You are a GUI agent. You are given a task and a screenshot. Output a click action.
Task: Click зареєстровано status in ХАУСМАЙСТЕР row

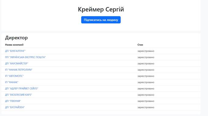pyautogui.click(x=146, y=63)
